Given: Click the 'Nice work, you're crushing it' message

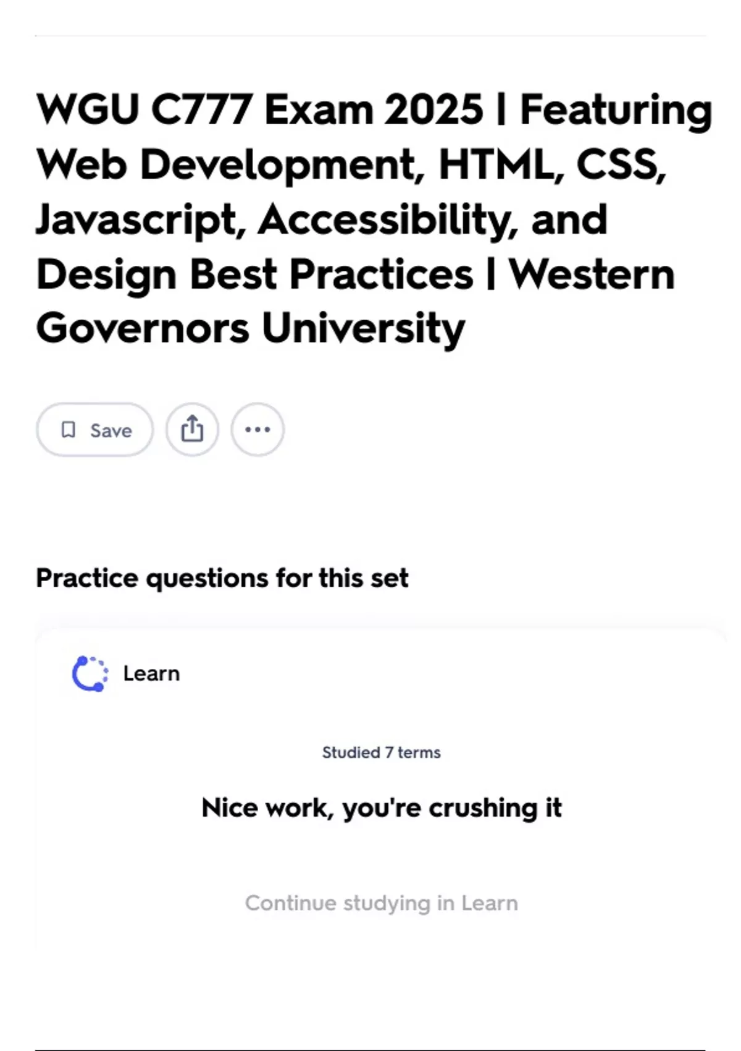Looking at the screenshot, I should point(382,807).
